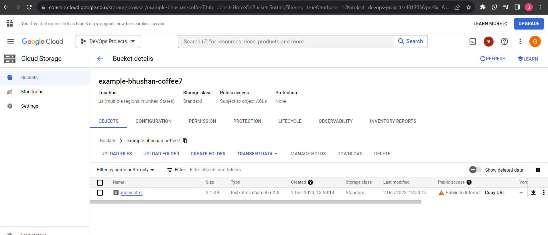Download index.html with the download icon
Viewport: 548px width, 235px height.
(x=533, y=192)
